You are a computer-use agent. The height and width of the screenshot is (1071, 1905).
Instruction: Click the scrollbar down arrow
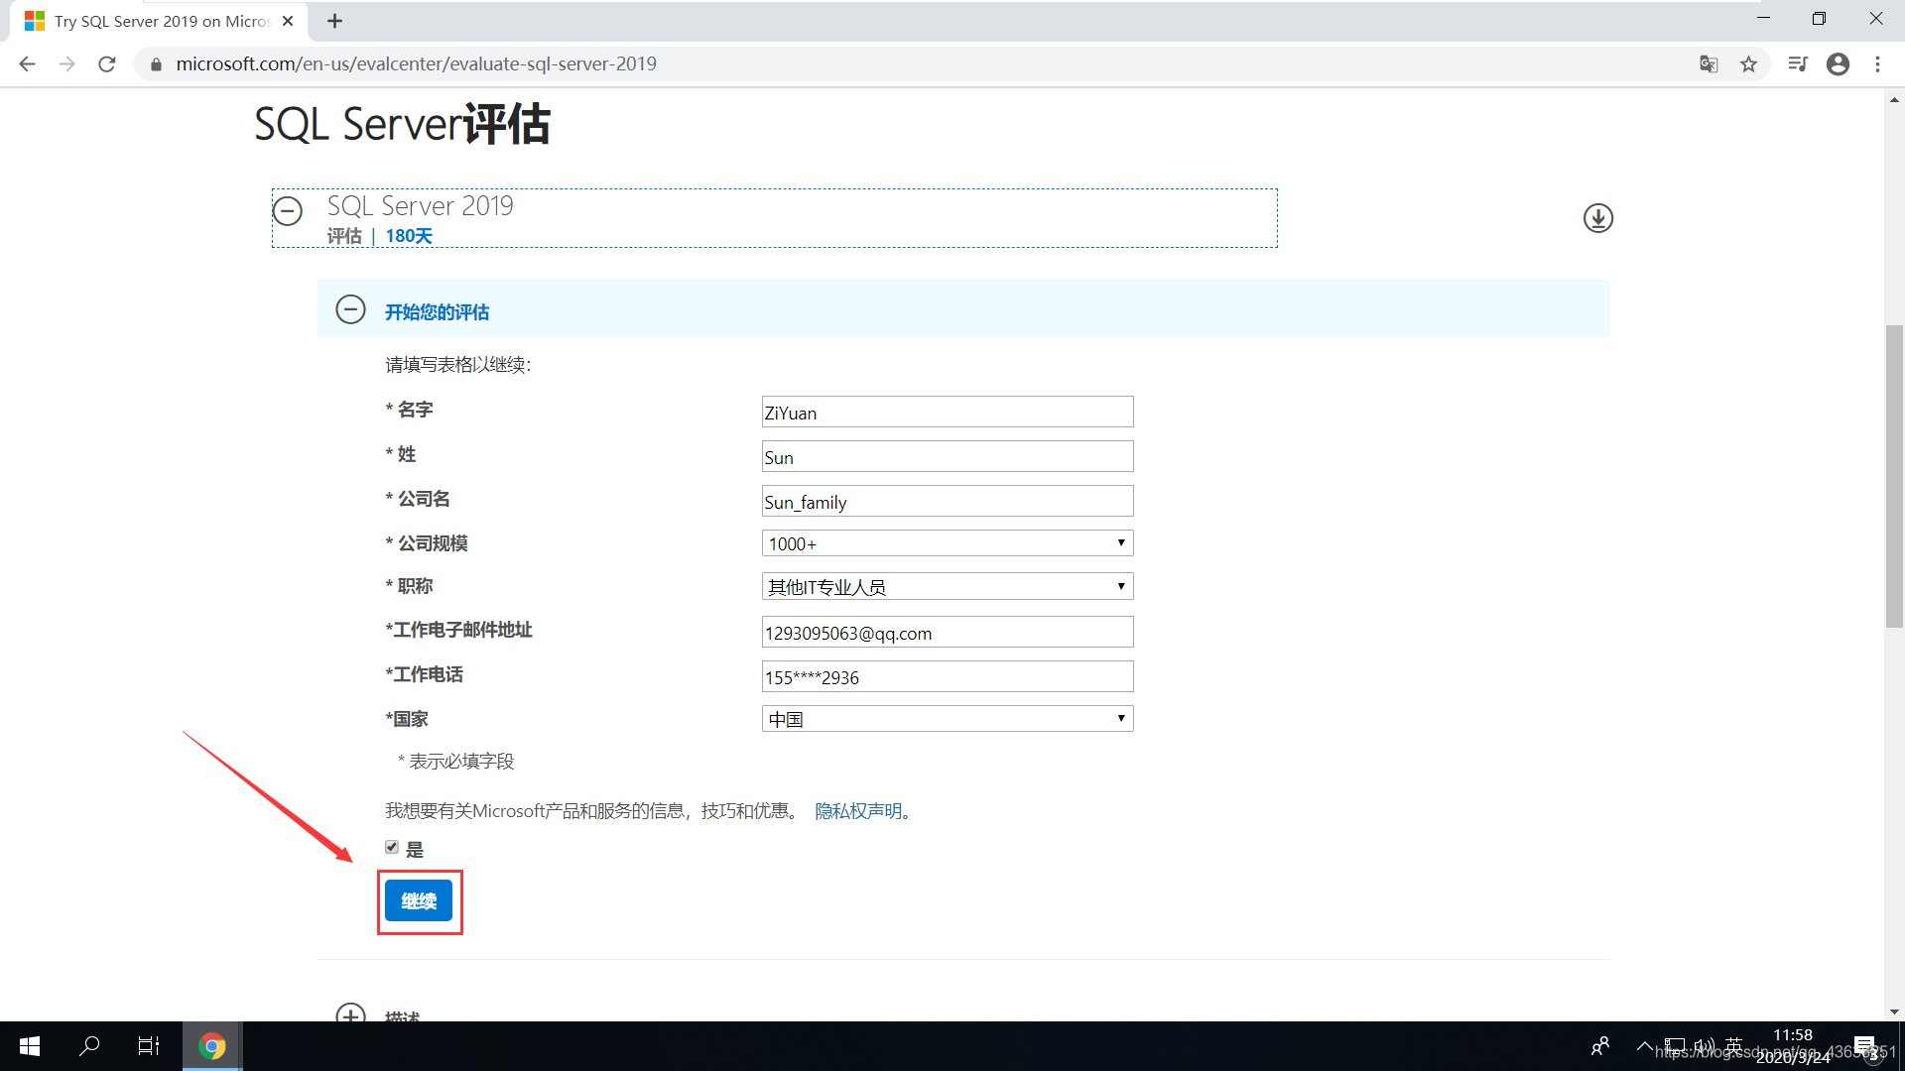[1894, 1011]
